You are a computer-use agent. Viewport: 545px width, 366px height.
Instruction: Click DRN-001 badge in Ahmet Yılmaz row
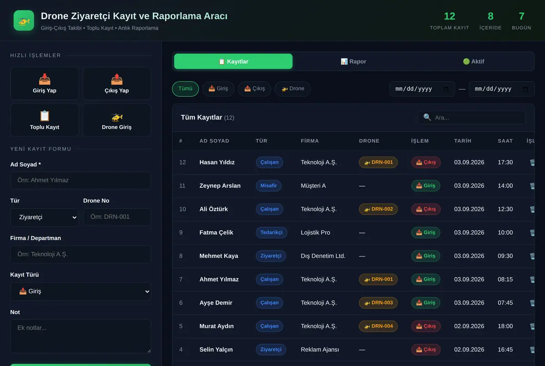pos(378,279)
